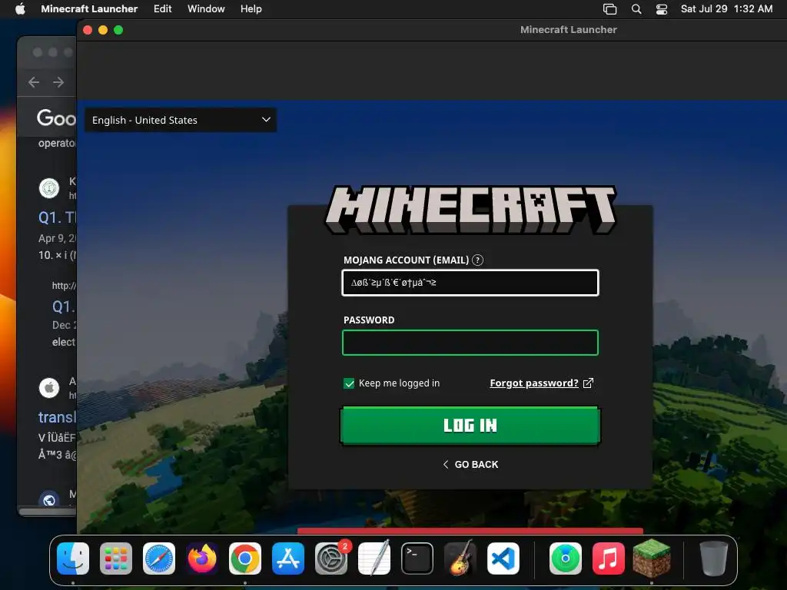Expand the English - United States language dropdown

click(181, 120)
